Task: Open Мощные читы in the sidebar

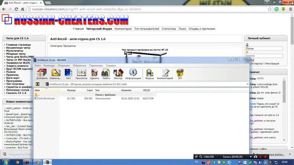Action: (16, 54)
